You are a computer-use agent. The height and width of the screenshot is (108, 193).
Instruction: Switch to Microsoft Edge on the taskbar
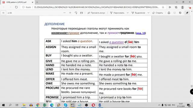tap(52, 105)
